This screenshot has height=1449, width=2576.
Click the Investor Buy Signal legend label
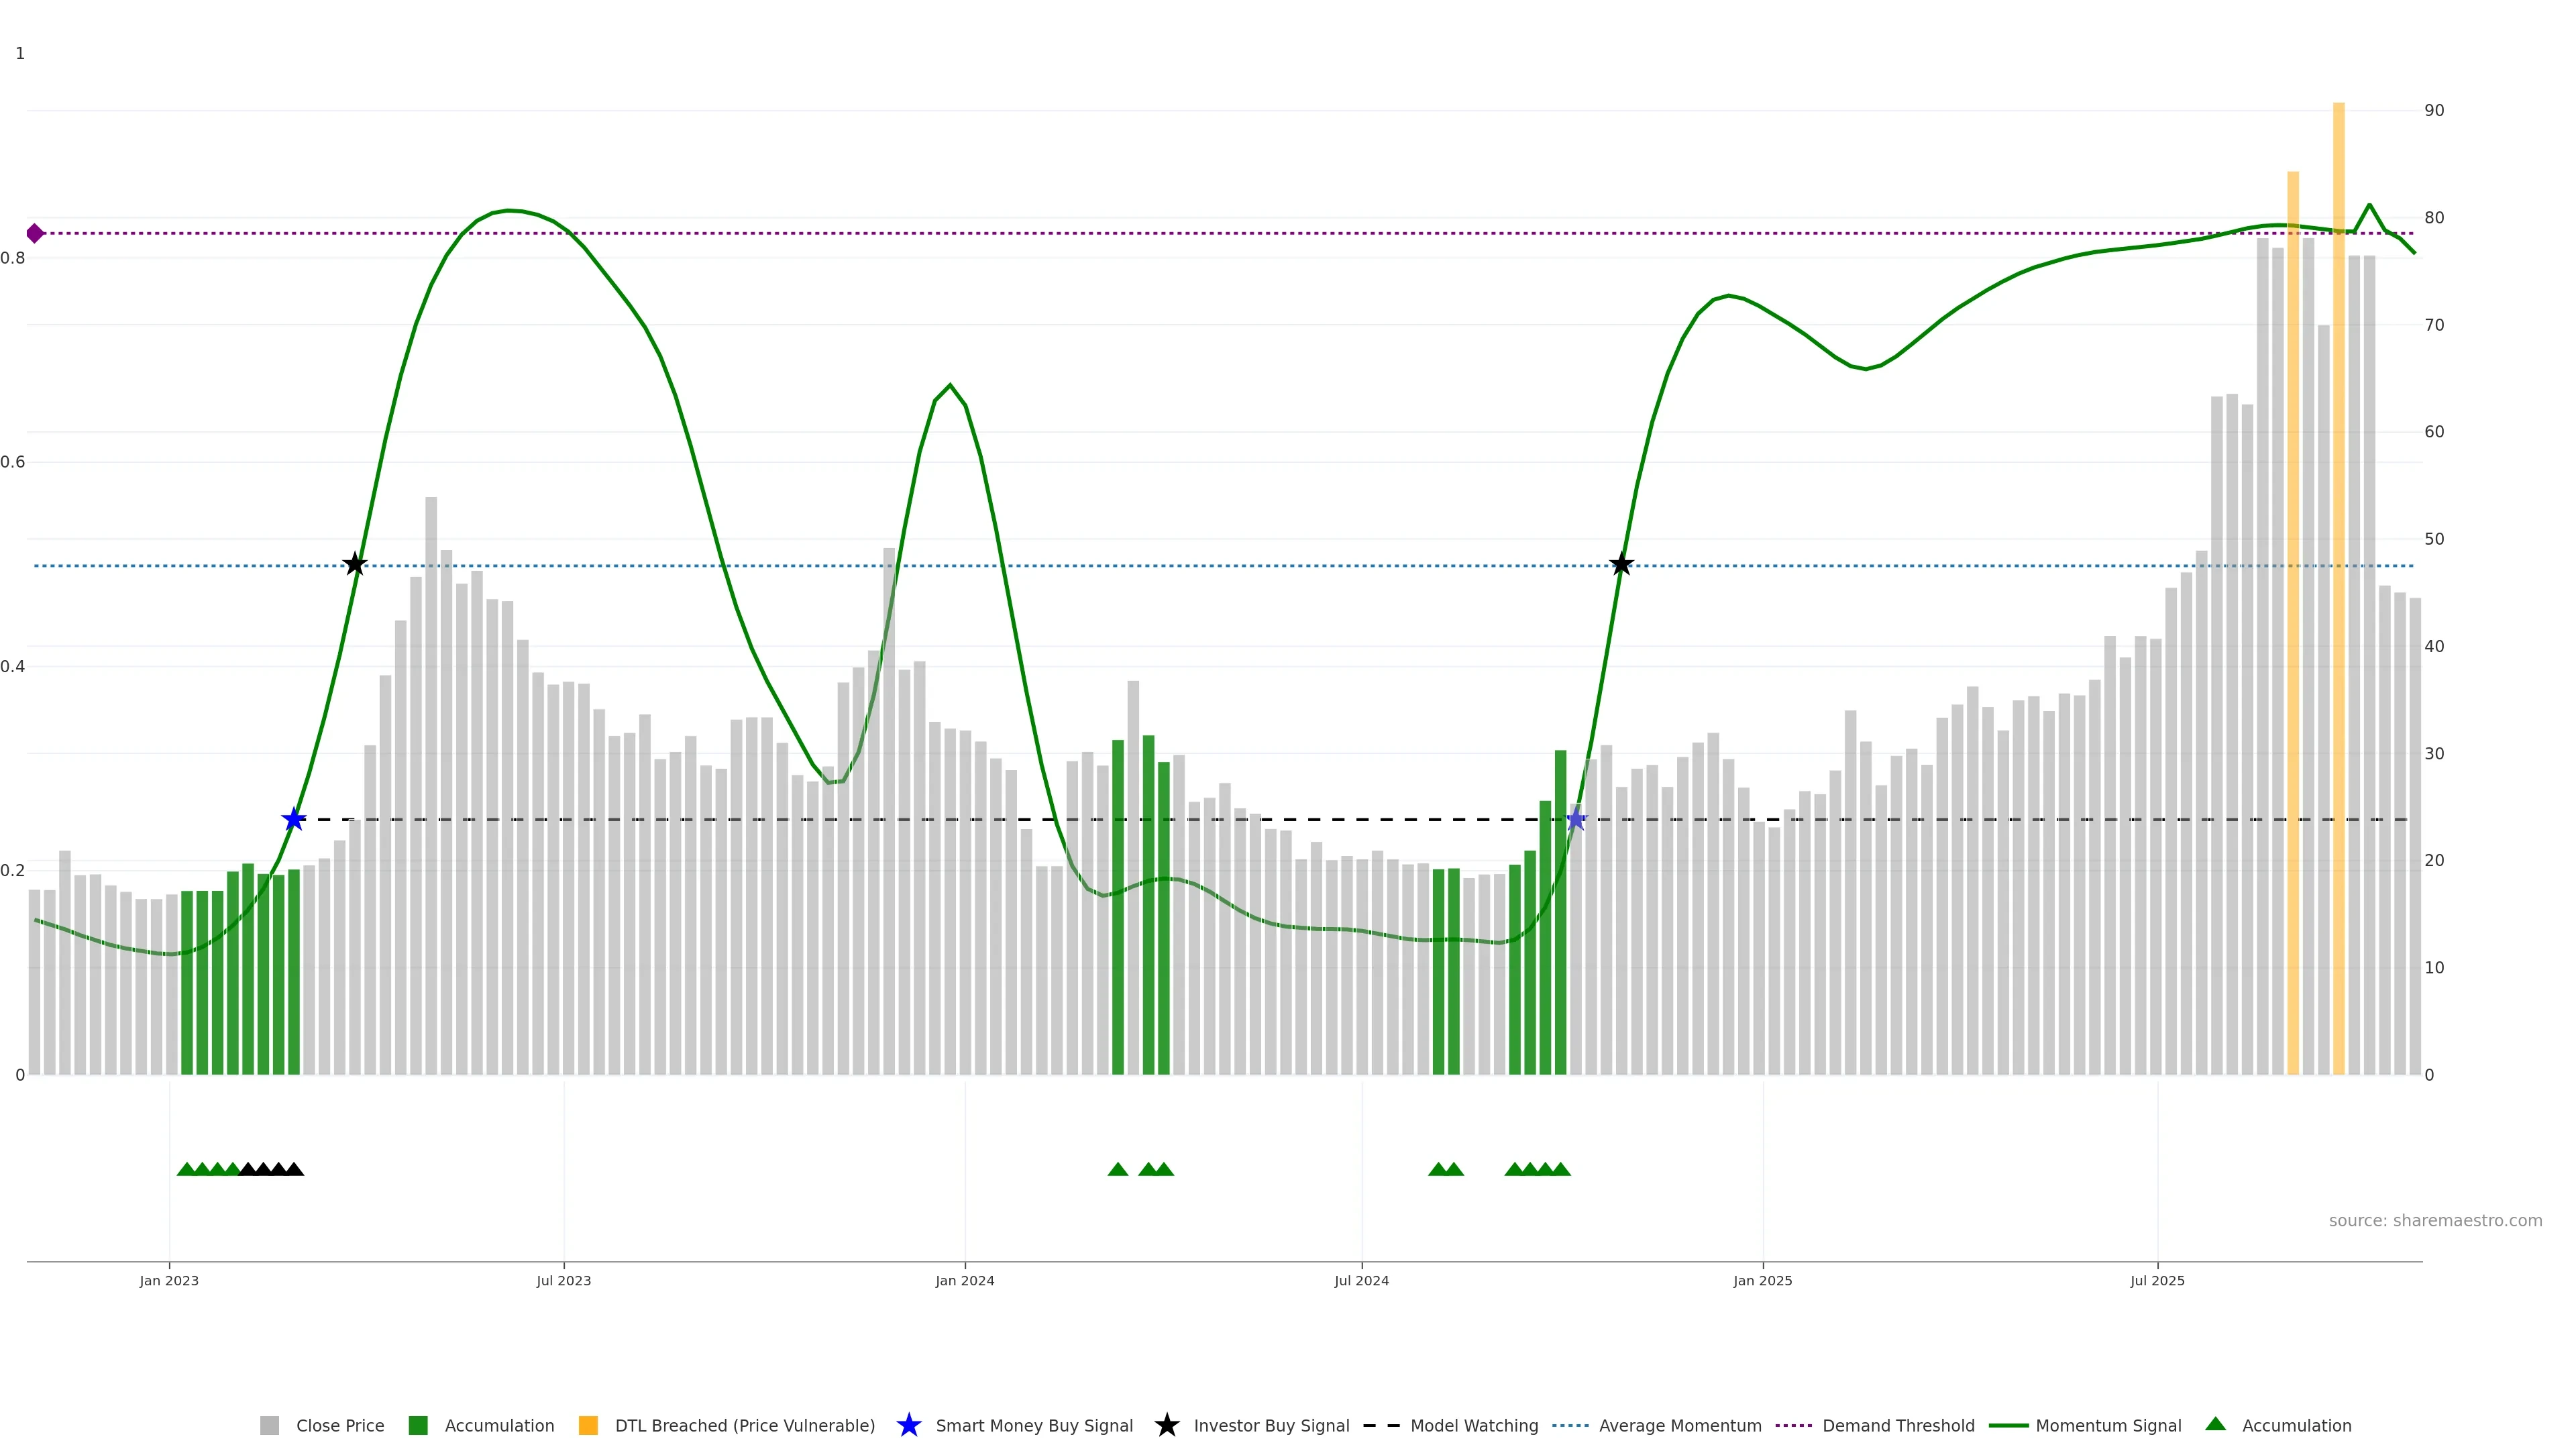[1271, 1425]
